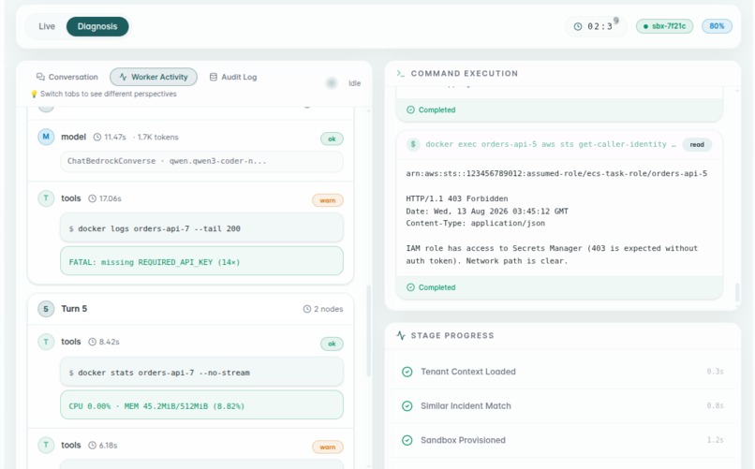Screen dimensions: 755x469
Task: Click the Command Execution terminal icon
Action: click(x=401, y=73)
